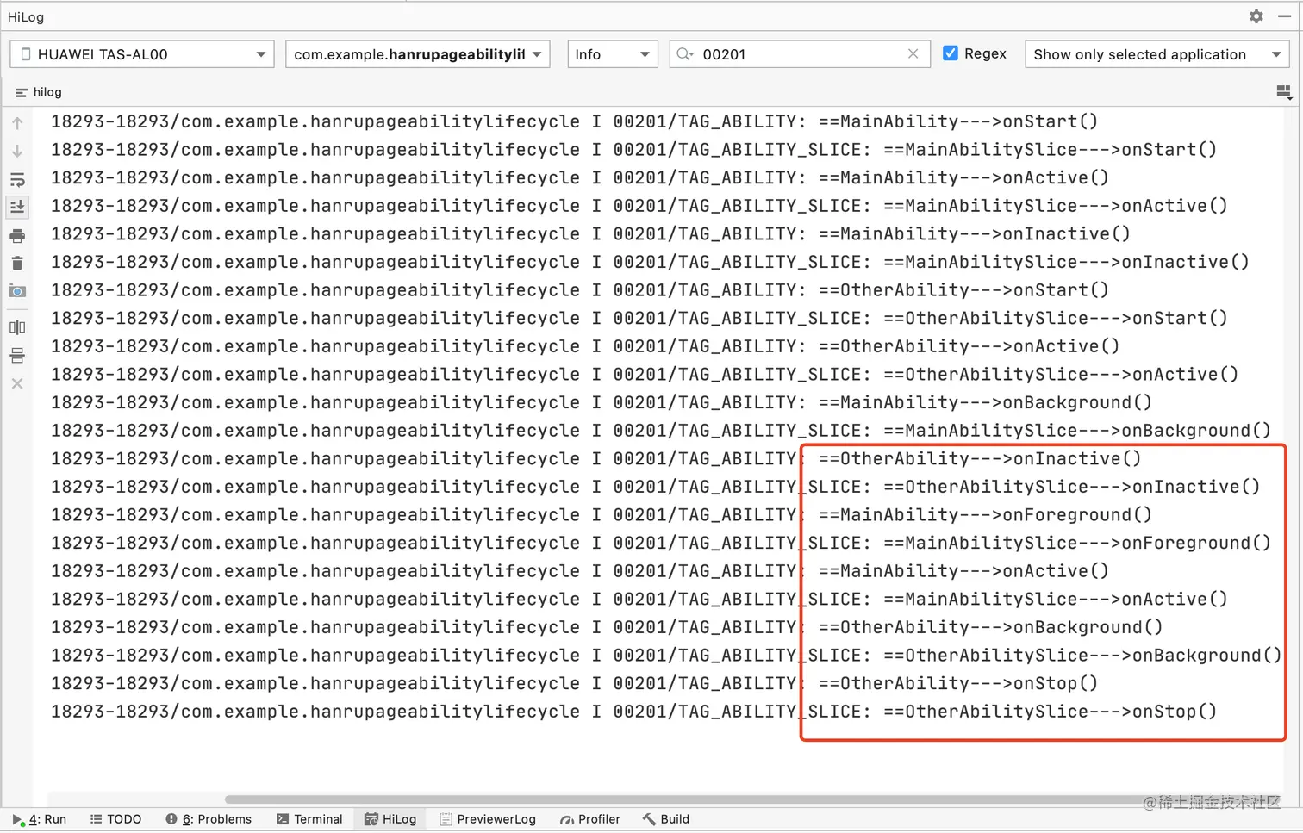Open the Terminal tool window
The width and height of the screenshot is (1303, 833).
[309, 819]
